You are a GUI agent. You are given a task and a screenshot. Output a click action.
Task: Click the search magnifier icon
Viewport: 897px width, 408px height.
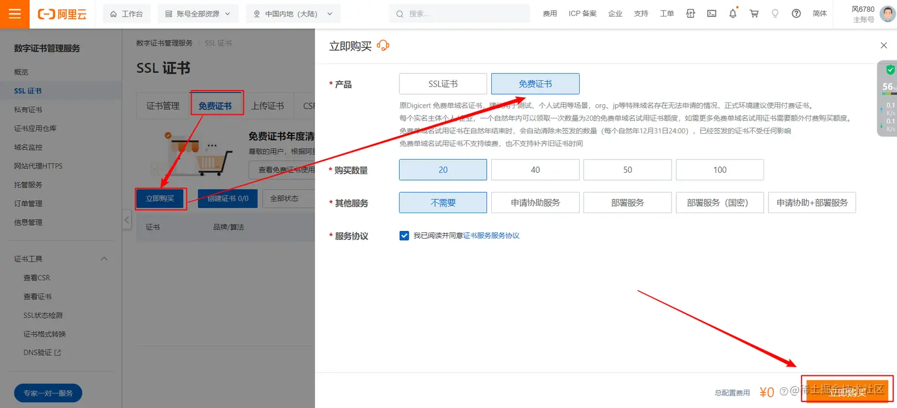click(x=400, y=14)
